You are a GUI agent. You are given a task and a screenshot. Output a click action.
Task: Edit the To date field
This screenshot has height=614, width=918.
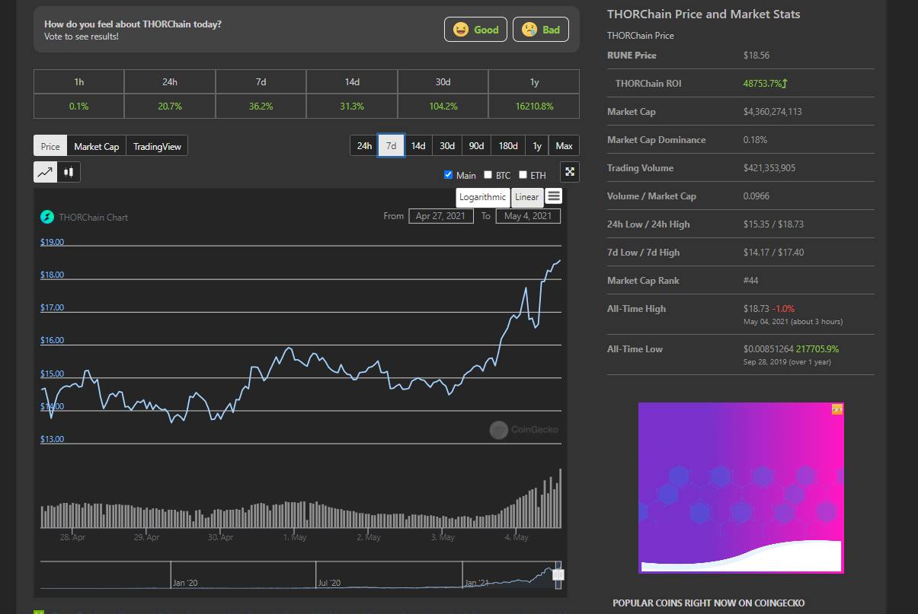point(528,216)
